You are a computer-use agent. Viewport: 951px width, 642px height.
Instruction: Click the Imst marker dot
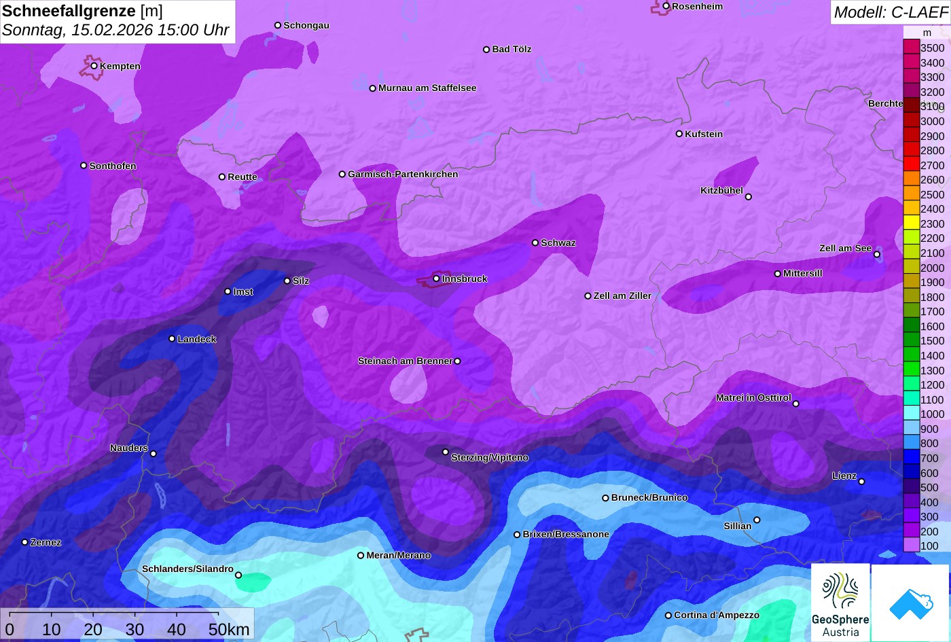click(228, 291)
